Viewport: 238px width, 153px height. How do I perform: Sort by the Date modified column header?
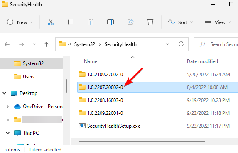pos(202,61)
